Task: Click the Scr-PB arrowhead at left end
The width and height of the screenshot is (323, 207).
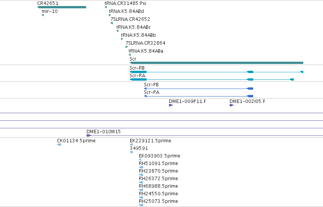Action: point(145,89)
